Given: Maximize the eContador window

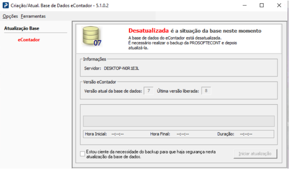Looking at the screenshot, I should point(262,5).
